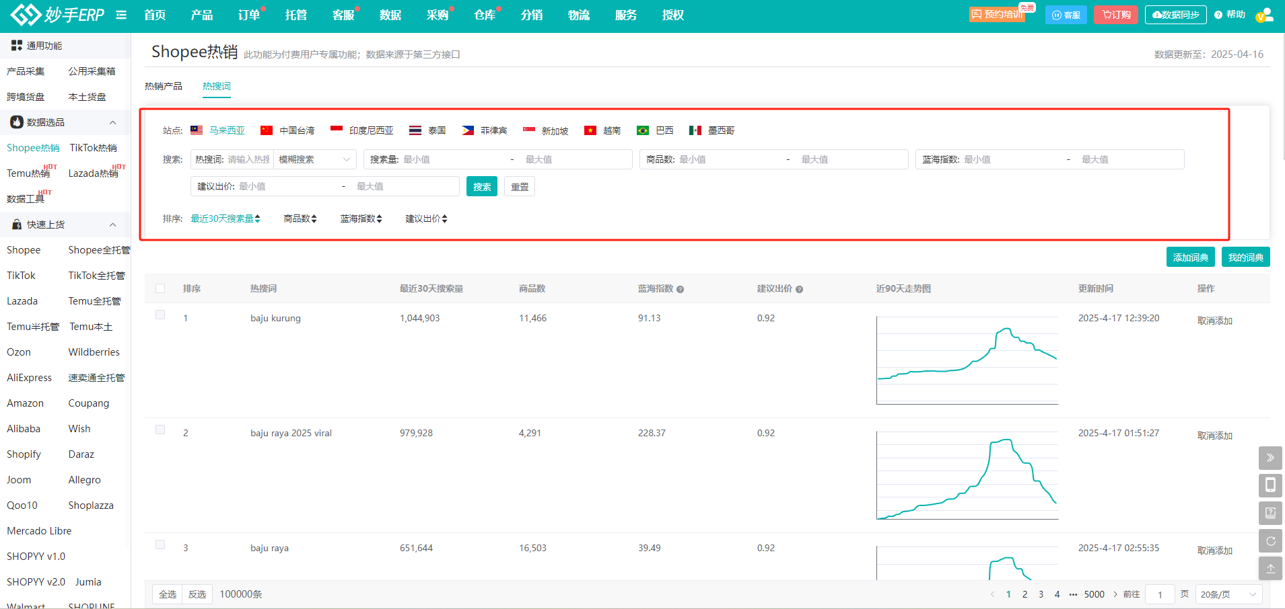Click the 通用功能 grid icon

coord(17,46)
